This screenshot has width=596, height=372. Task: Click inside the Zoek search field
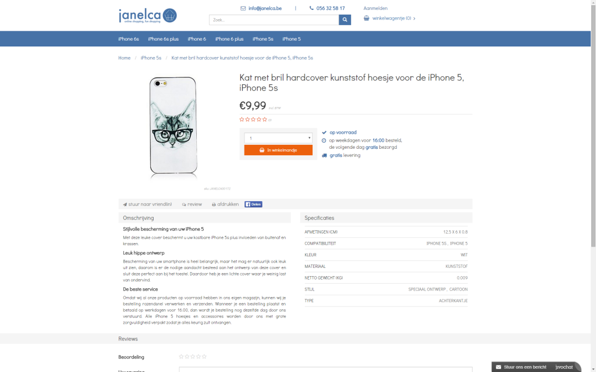(274, 20)
